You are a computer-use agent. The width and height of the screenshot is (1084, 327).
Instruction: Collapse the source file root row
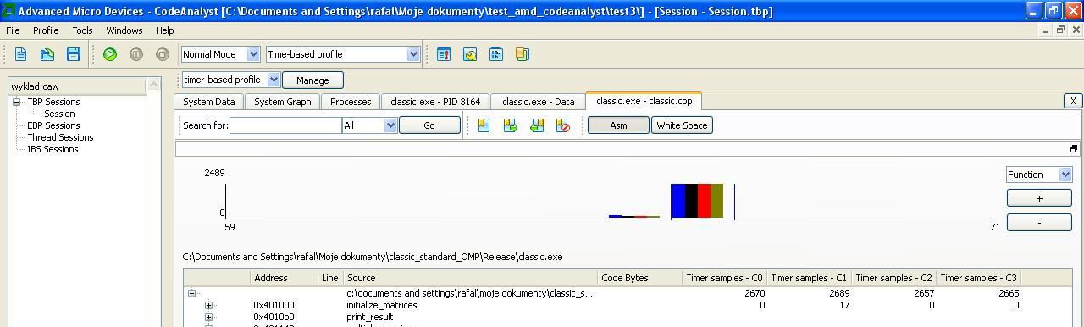click(191, 293)
